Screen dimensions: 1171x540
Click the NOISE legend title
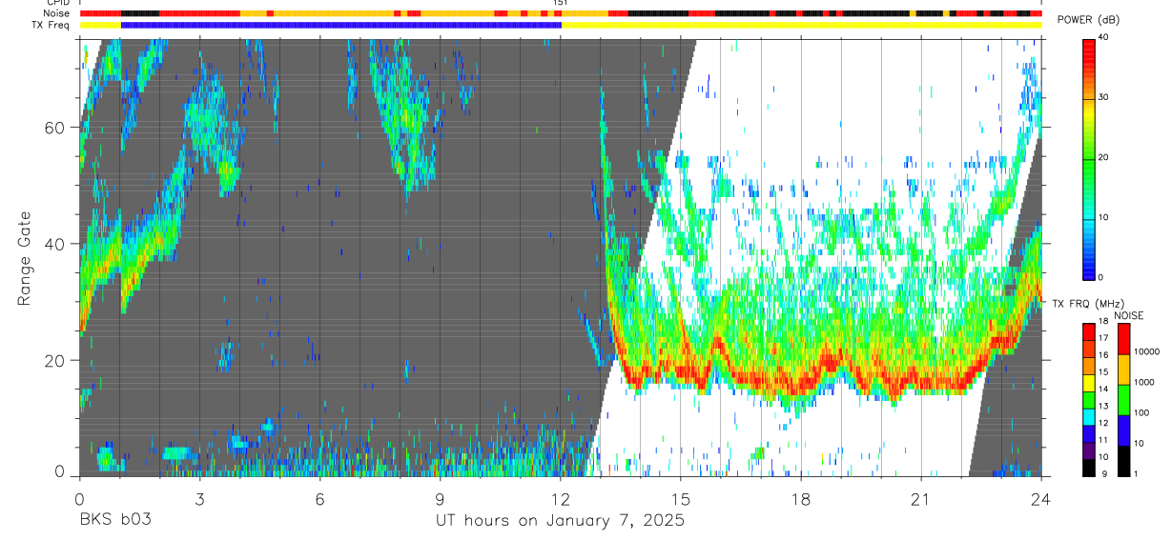point(1128,315)
